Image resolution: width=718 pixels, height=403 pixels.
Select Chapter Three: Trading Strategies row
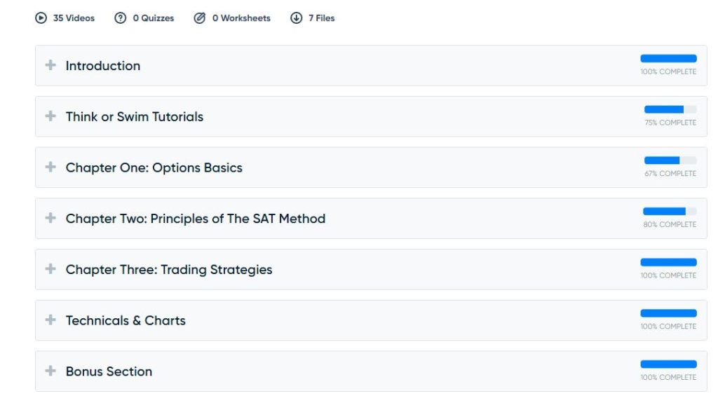(x=169, y=270)
